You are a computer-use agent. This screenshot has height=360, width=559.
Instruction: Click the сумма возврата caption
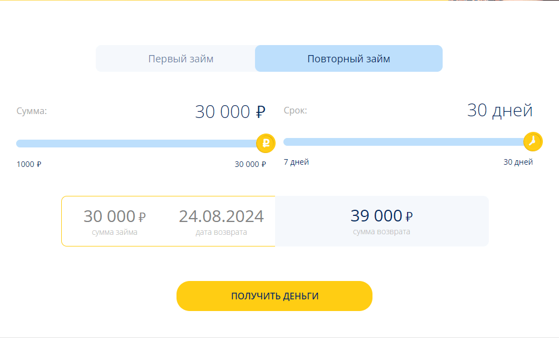click(381, 231)
